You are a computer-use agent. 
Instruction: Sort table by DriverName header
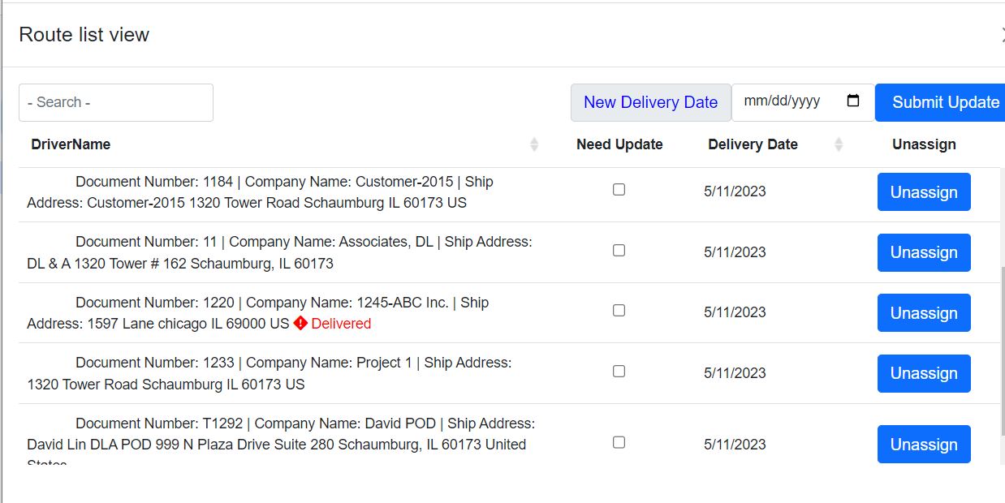click(x=71, y=144)
